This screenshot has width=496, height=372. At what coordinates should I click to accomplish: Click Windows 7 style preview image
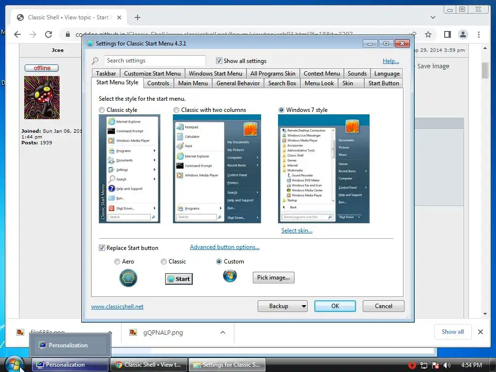324,169
